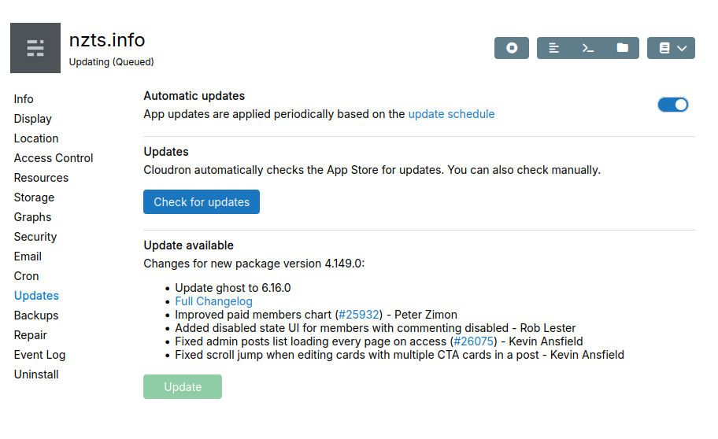The width and height of the screenshot is (718, 439).
Task: Navigate to the Uninstall section
Action: (x=36, y=374)
